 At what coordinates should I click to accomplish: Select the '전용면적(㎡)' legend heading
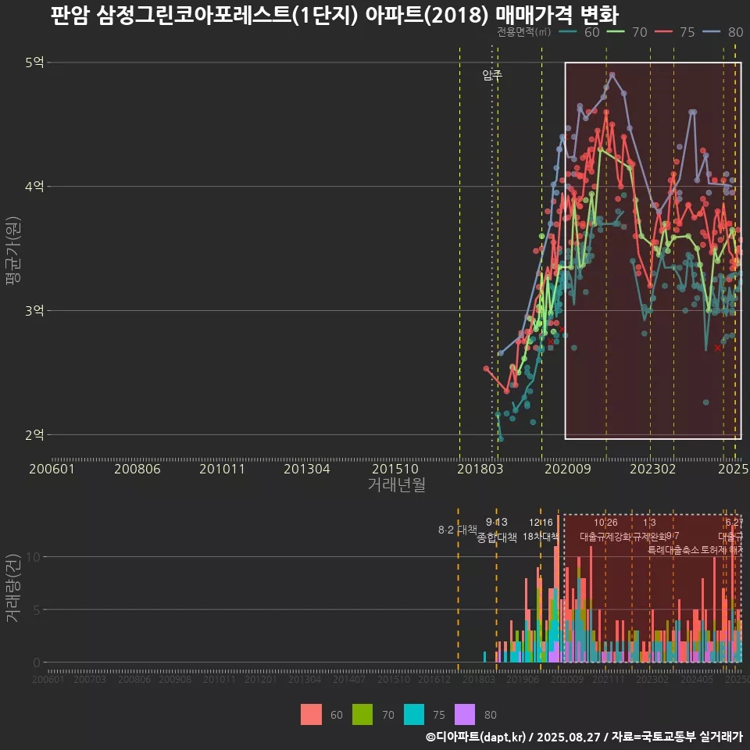pyautogui.click(x=523, y=32)
